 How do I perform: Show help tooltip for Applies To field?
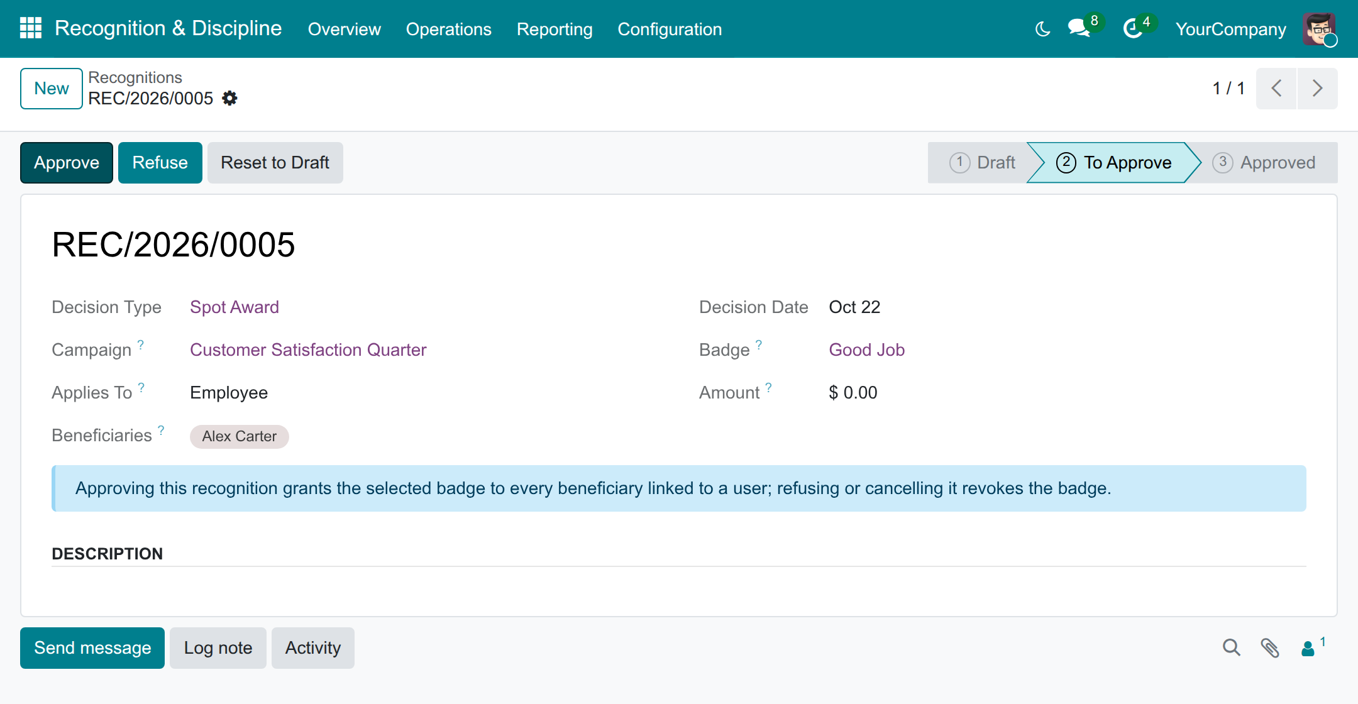click(141, 387)
